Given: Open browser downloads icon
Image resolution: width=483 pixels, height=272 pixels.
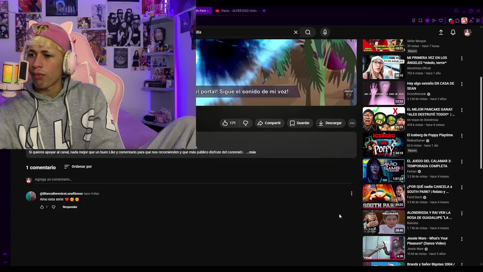Looking at the screenshot, I should 471,21.
